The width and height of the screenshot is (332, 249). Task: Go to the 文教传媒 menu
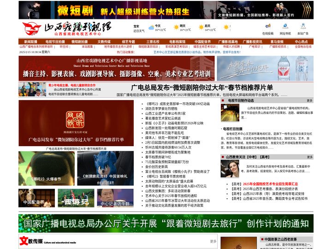[104, 41]
